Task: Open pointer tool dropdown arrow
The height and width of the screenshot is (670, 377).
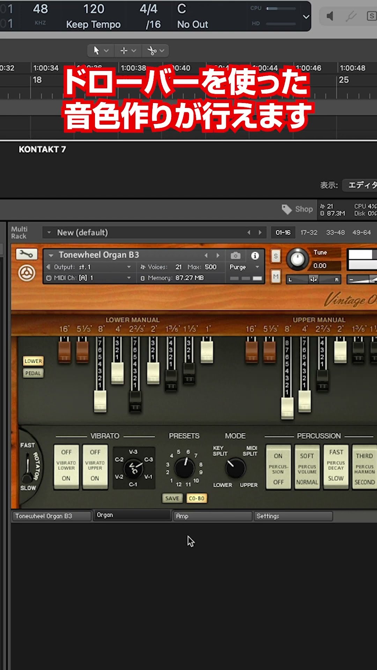Action: tap(106, 51)
